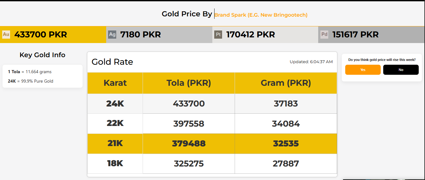Viewport: 425px width, 180px height.
Task: Click the 1 Tola conversion info
Action: pyautogui.click(x=30, y=72)
